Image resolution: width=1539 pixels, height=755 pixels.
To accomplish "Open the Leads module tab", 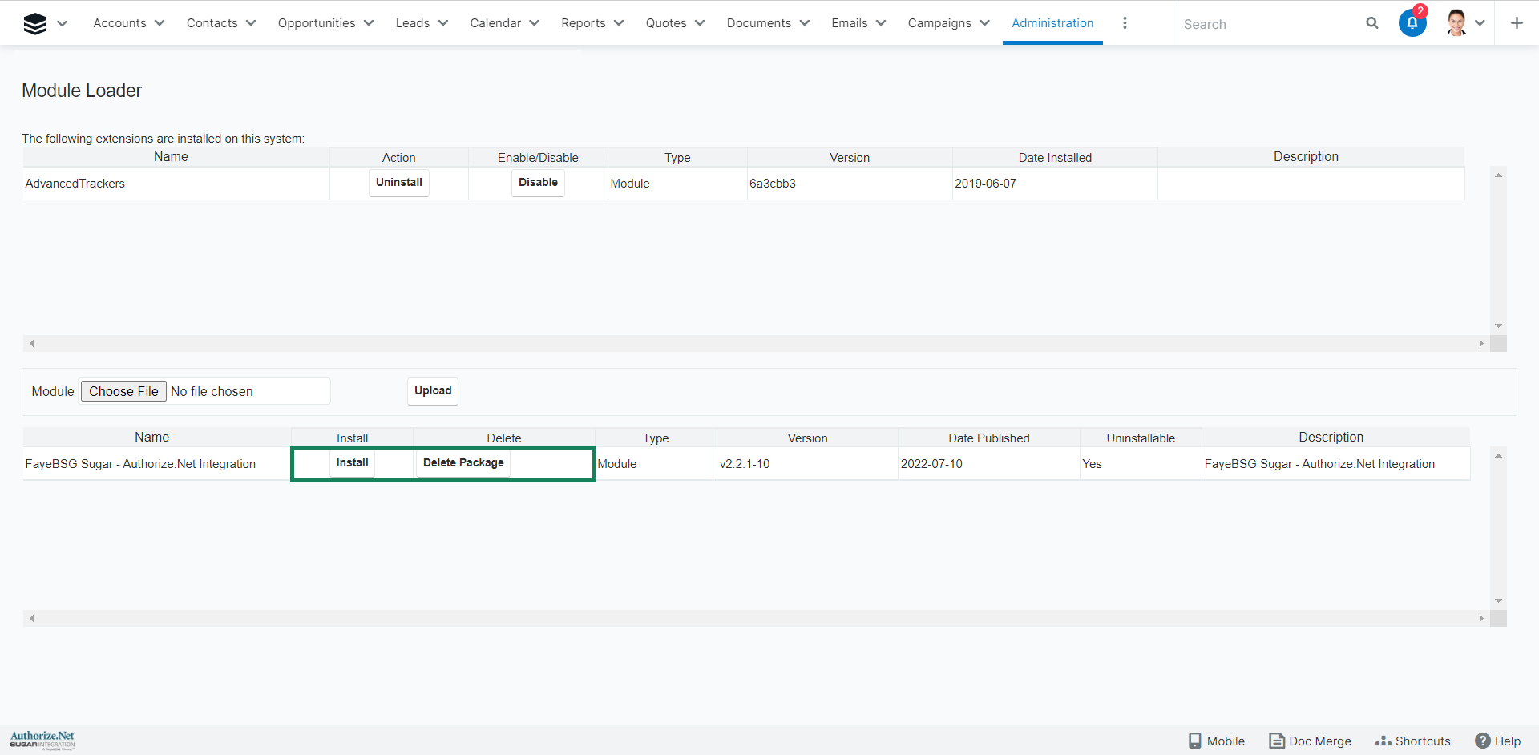I will (412, 23).
